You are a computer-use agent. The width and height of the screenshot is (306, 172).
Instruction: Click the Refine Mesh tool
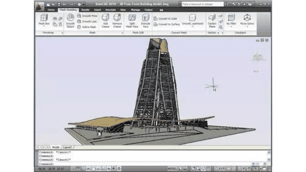click(x=87, y=27)
